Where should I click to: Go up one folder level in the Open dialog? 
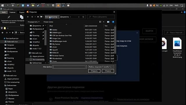[38, 17]
